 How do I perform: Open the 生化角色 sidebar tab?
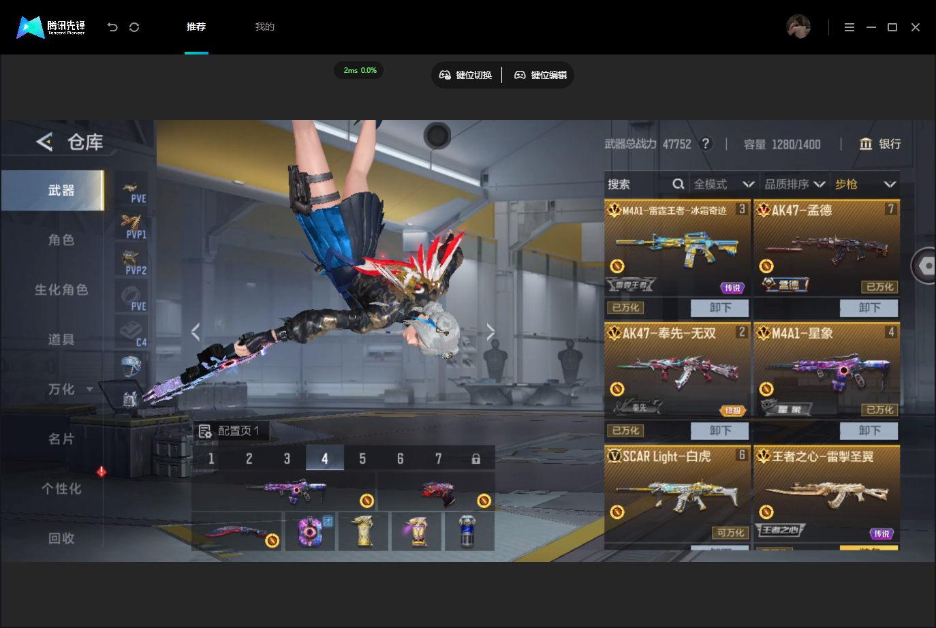[61, 289]
